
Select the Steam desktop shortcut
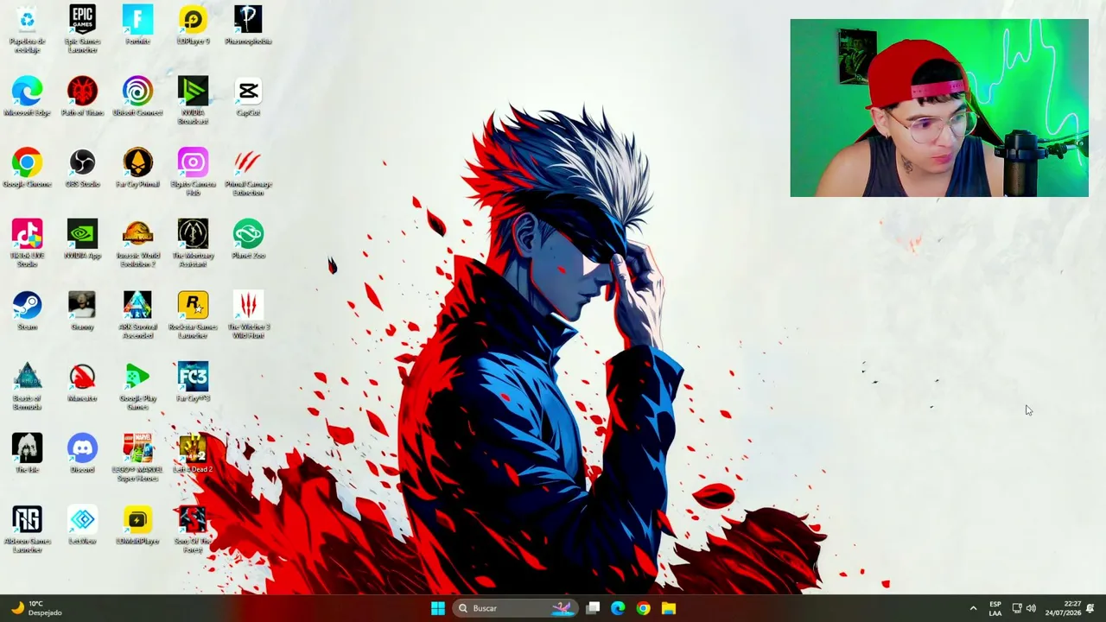[27, 311]
